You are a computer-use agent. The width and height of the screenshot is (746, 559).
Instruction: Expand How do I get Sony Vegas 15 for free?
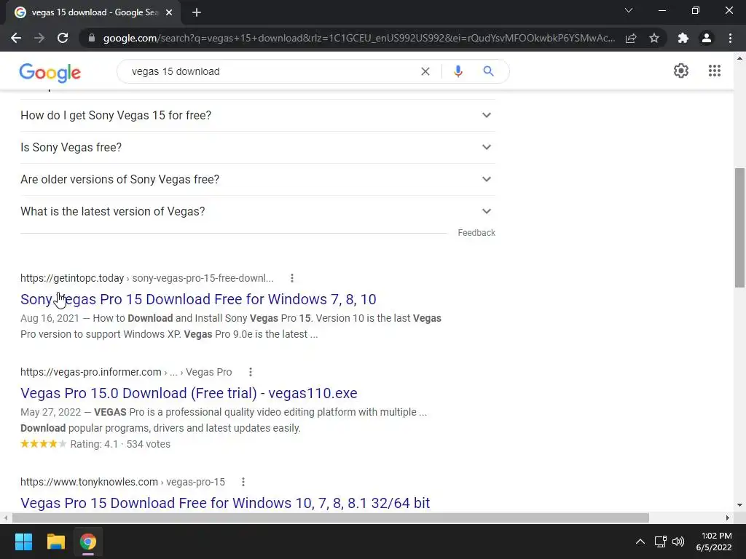(258, 116)
